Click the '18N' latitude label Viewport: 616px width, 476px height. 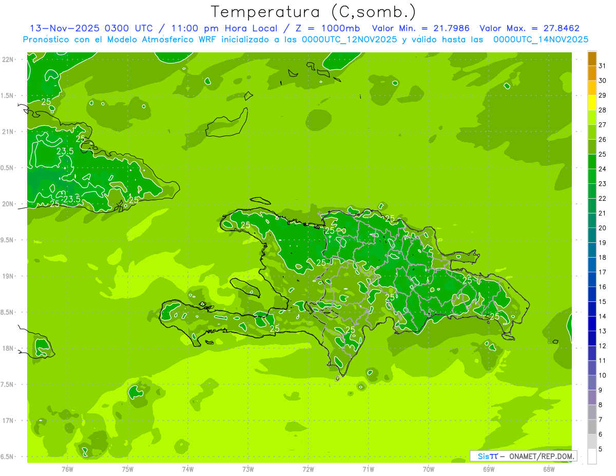click(9, 349)
